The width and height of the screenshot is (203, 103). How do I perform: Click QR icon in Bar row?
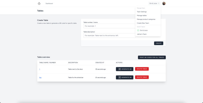click(120, 78)
